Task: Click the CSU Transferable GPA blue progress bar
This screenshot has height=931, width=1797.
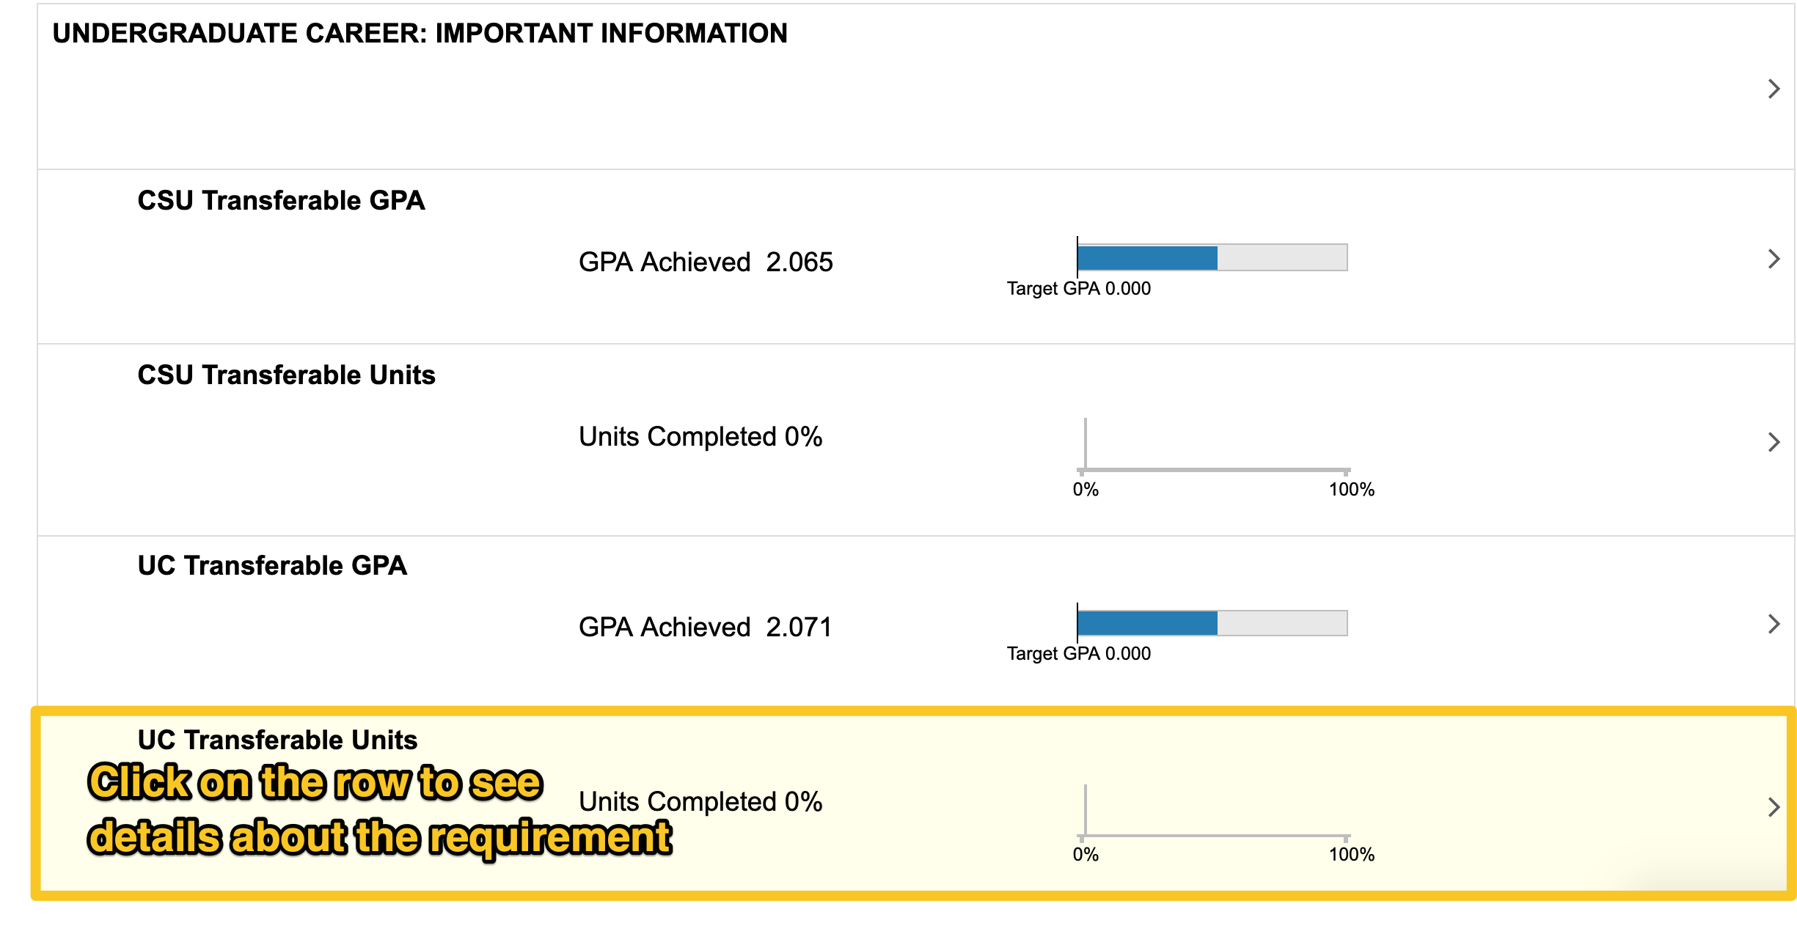Action: 1147,258
